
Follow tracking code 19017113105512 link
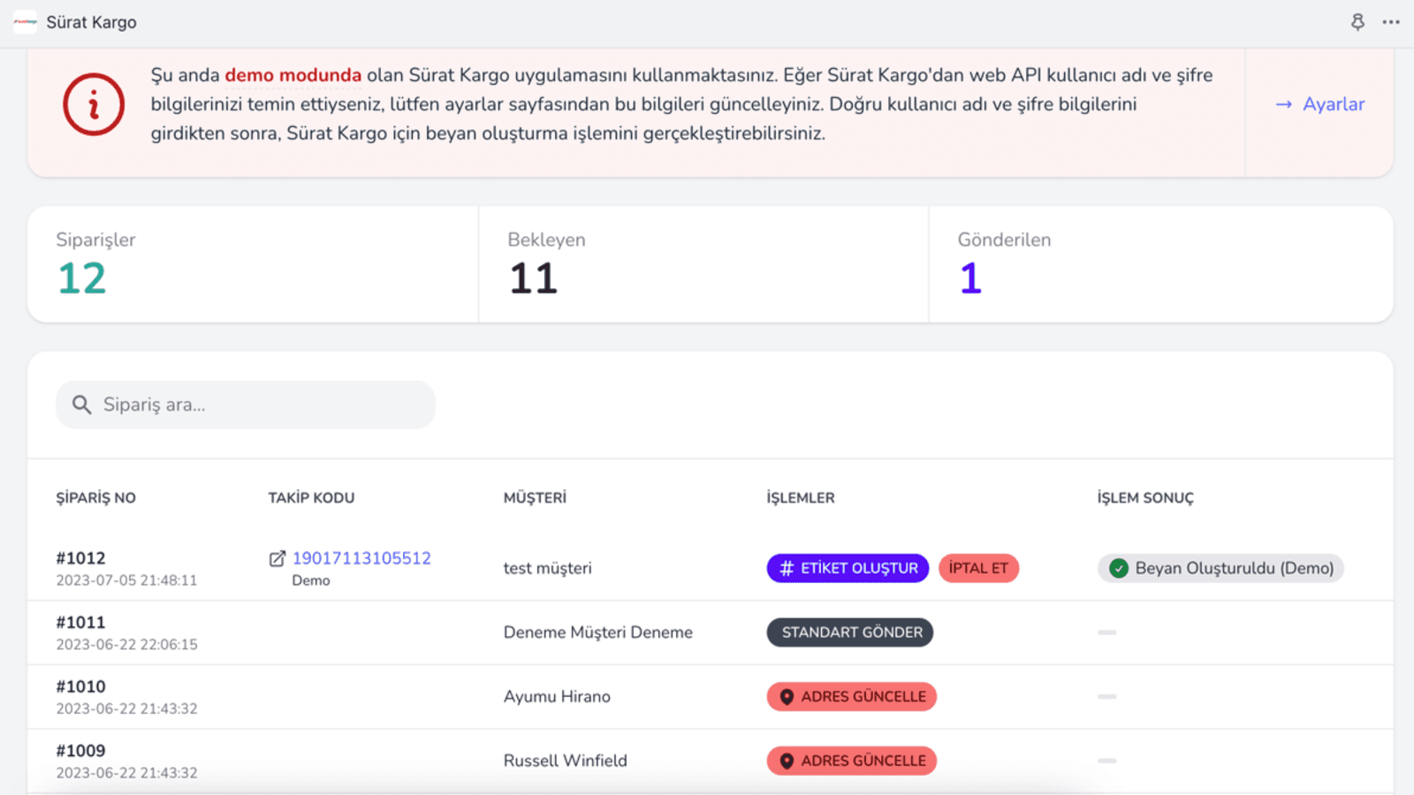click(x=361, y=557)
